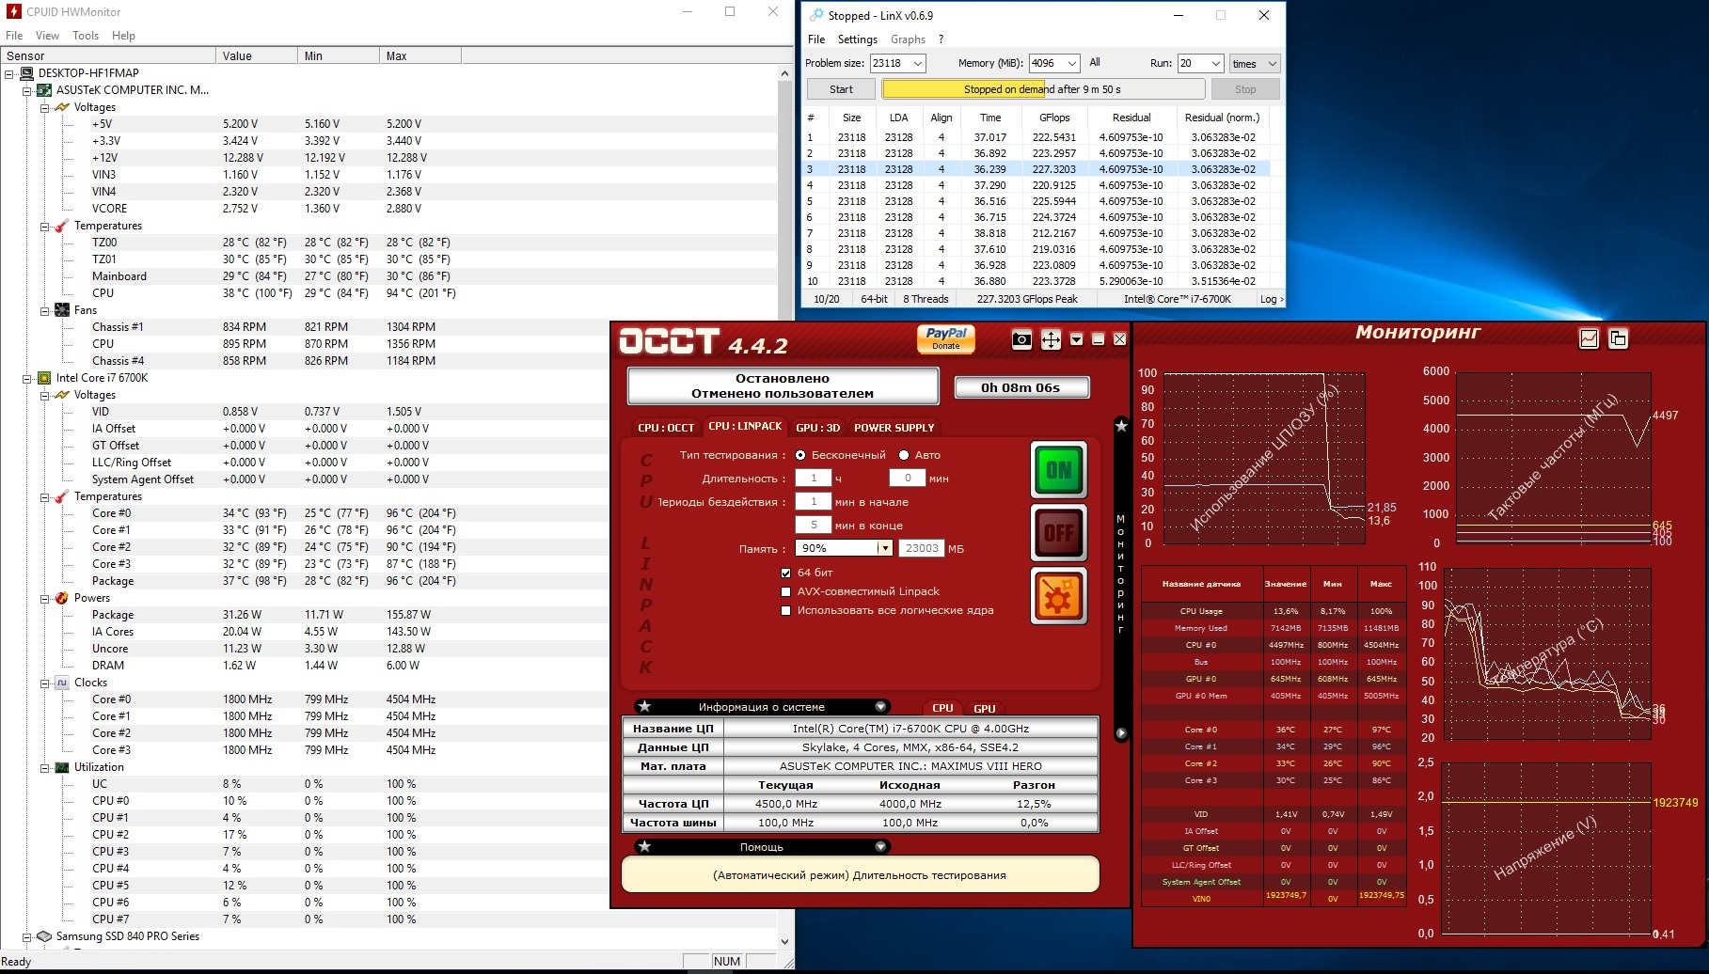Open the LinX Log link
This screenshot has height=974, width=1709.
1271,299
